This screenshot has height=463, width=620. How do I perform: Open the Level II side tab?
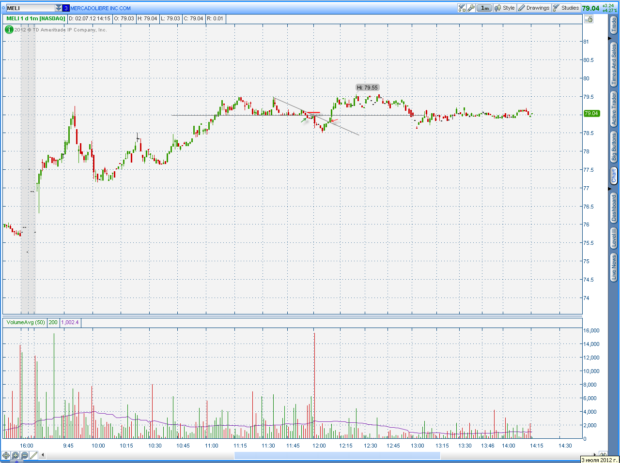click(614, 238)
